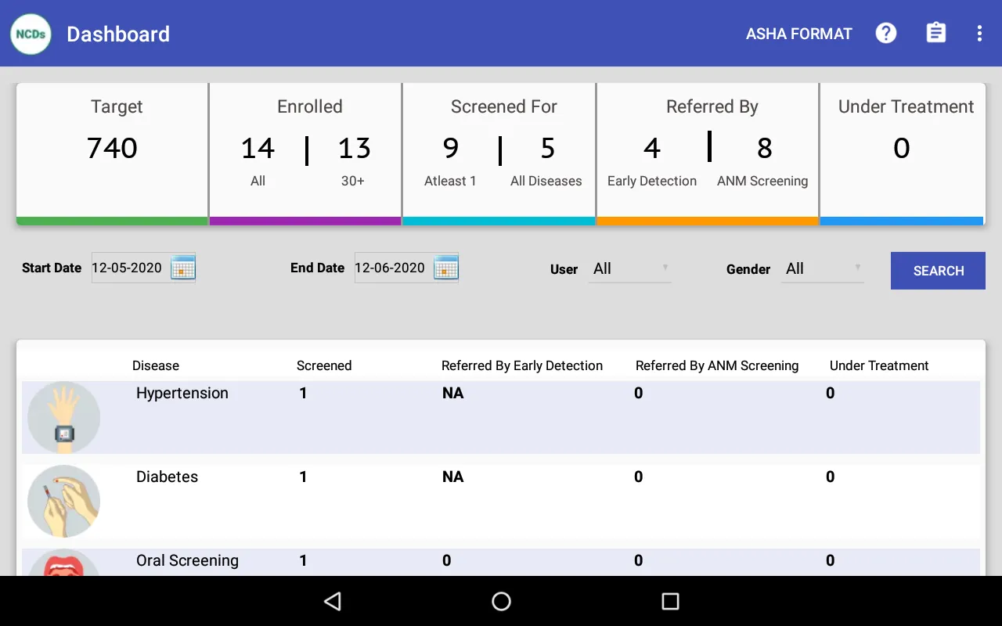Tap the Android back navigation button
Screen dimensions: 1002x626
click(332, 601)
